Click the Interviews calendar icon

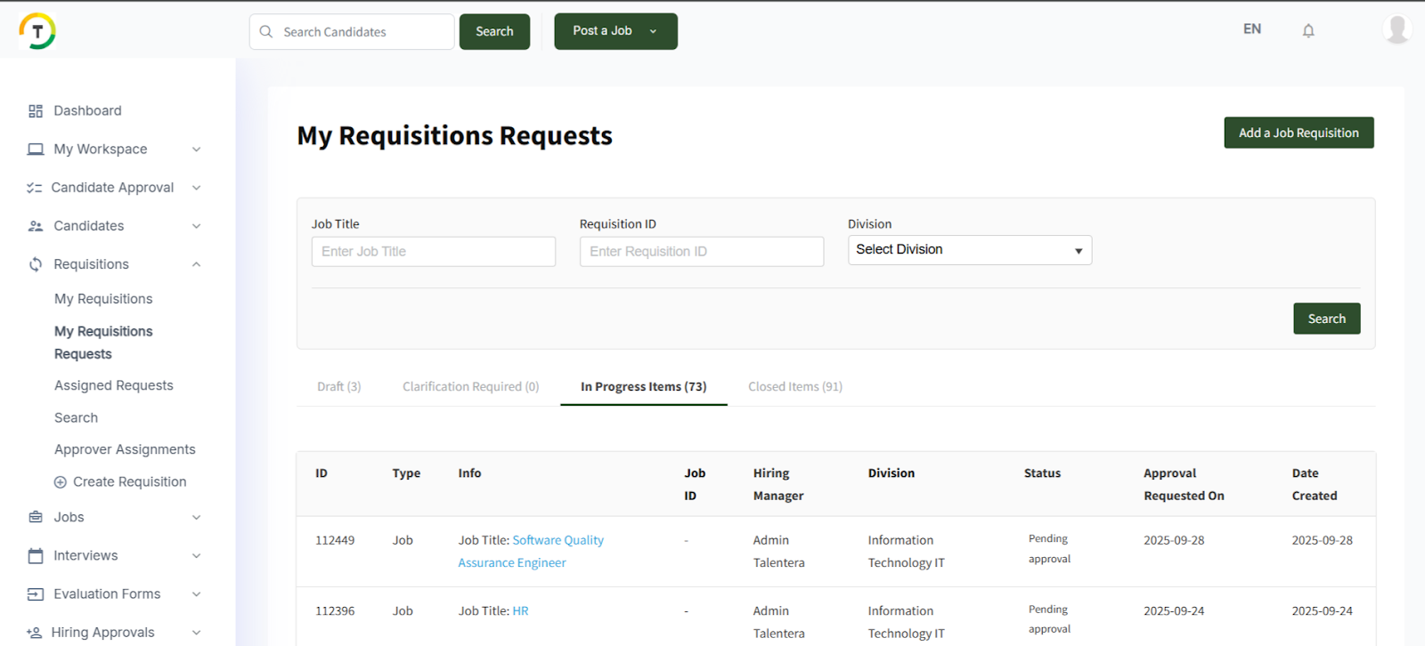(x=36, y=556)
